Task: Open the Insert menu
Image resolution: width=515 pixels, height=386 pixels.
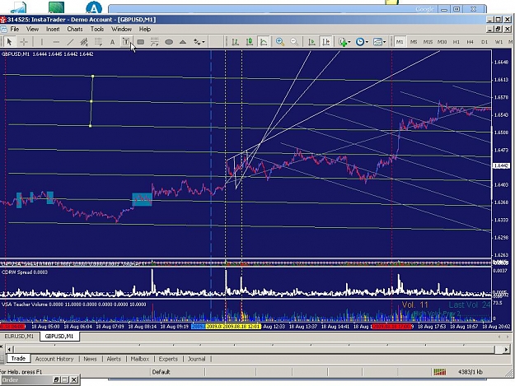Action: click(53, 29)
